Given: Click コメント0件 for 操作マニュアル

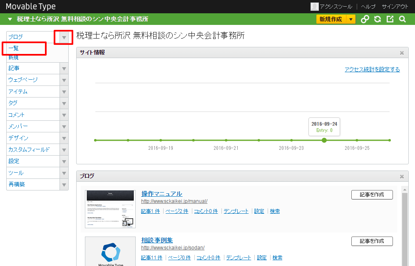Looking at the screenshot, I should point(206,211).
